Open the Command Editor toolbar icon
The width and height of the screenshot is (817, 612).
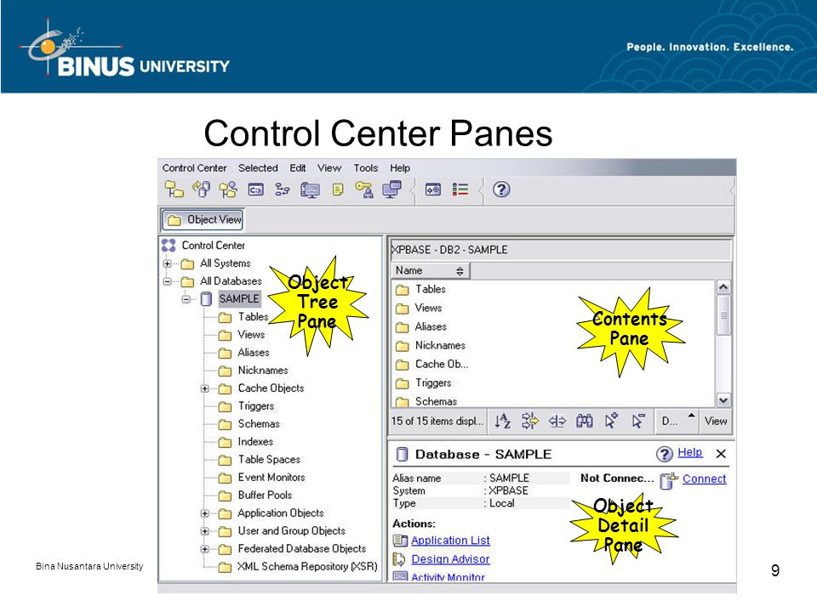(x=255, y=190)
